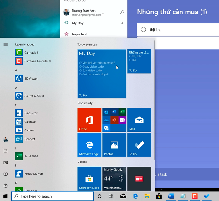Screen dimensions: 219x201
Task: Open Calendar app in Start menu
Action: click(x=33, y=122)
